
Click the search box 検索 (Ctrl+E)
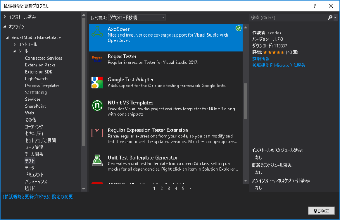tap(288, 17)
